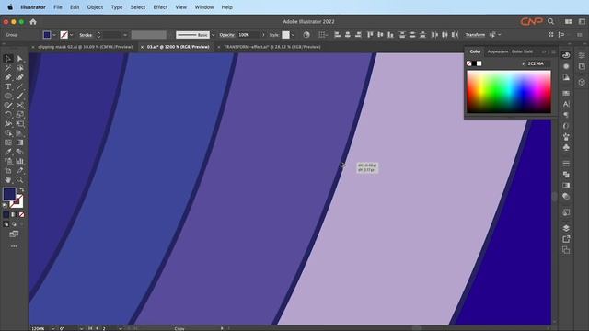
Task: Select the Blend tool
Action: (20, 152)
